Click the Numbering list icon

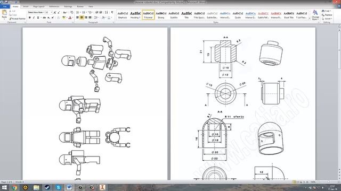point(84,12)
